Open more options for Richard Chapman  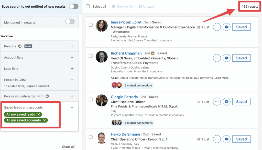tap(217, 58)
